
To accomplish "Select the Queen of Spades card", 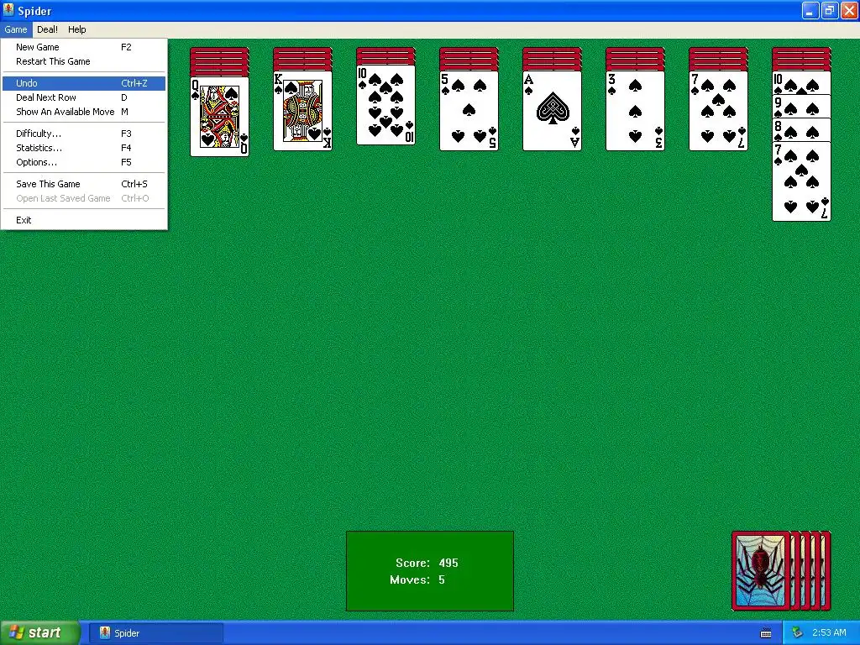I will click(219, 116).
